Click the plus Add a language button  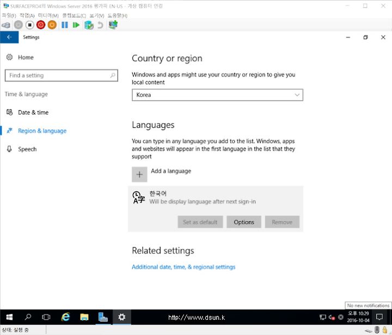(139, 174)
